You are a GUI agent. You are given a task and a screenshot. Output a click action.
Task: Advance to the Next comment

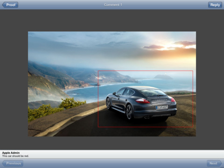tap(214, 163)
